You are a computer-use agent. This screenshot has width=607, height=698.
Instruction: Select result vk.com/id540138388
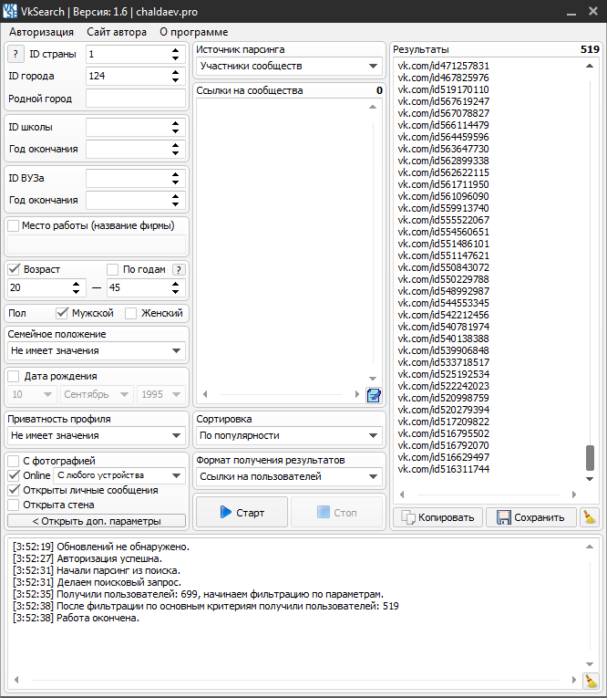(x=443, y=339)
